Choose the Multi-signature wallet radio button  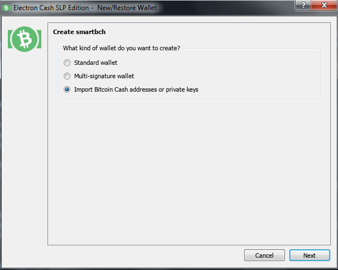pos(67,76)
